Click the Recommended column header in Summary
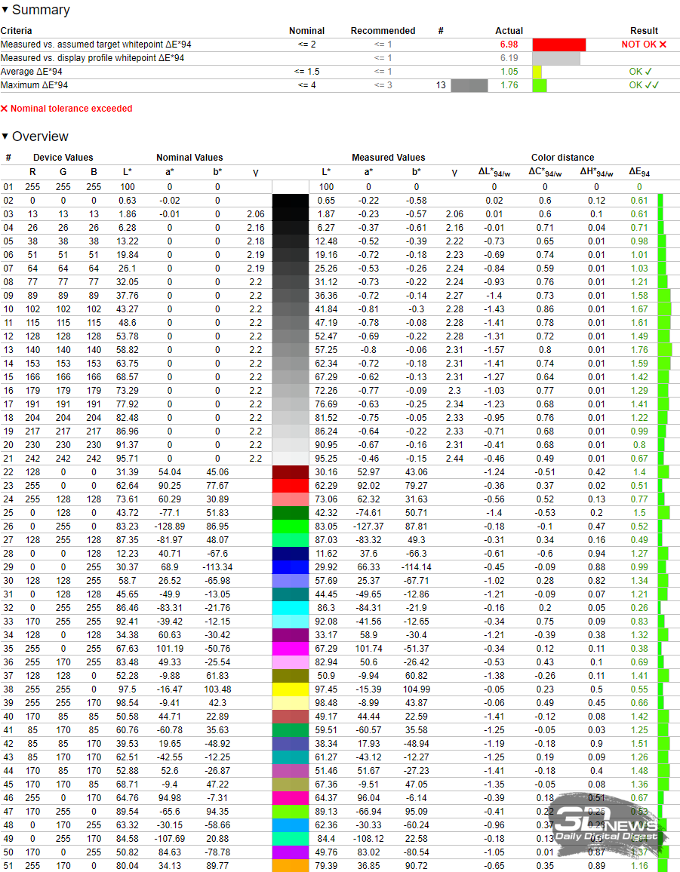The image size is (680, 872). point(383,31)
